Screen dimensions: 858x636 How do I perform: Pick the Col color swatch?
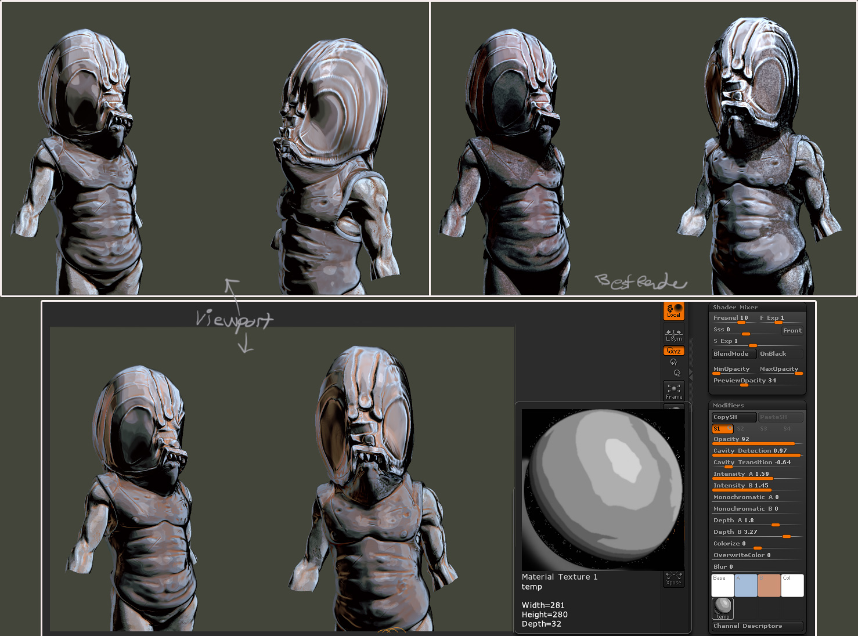coord(792,585)
